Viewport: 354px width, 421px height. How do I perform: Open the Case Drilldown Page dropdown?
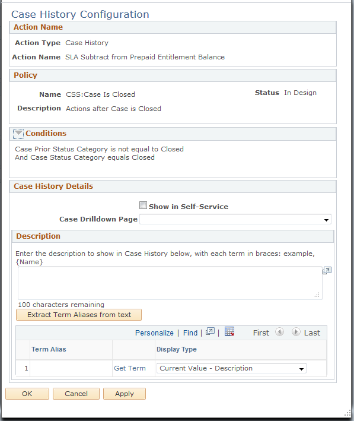[x=235, y=219]
